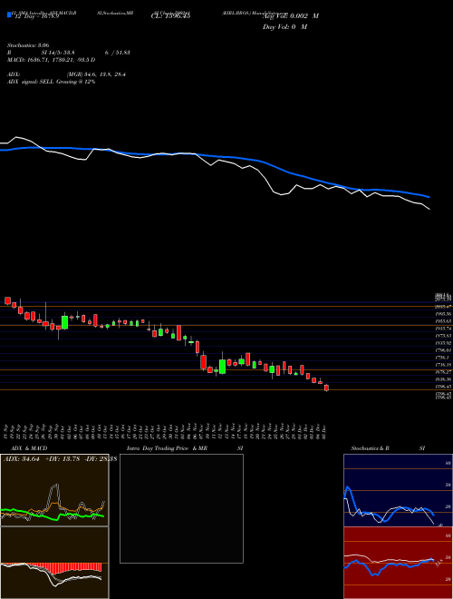
Task: Click the 1716.18 price axis label
Action: 443,365
